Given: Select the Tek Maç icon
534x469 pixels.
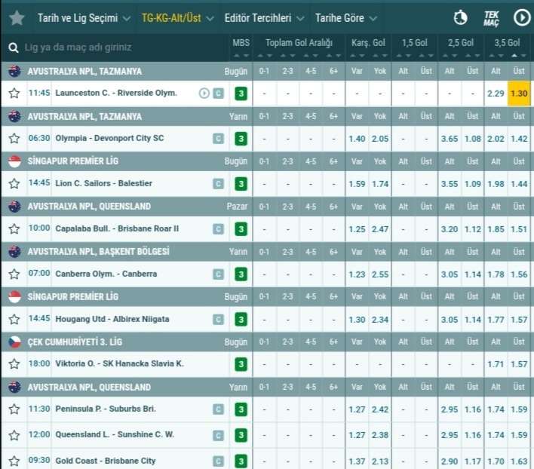Looking at the screenshot, I should (x=491, y=18).
